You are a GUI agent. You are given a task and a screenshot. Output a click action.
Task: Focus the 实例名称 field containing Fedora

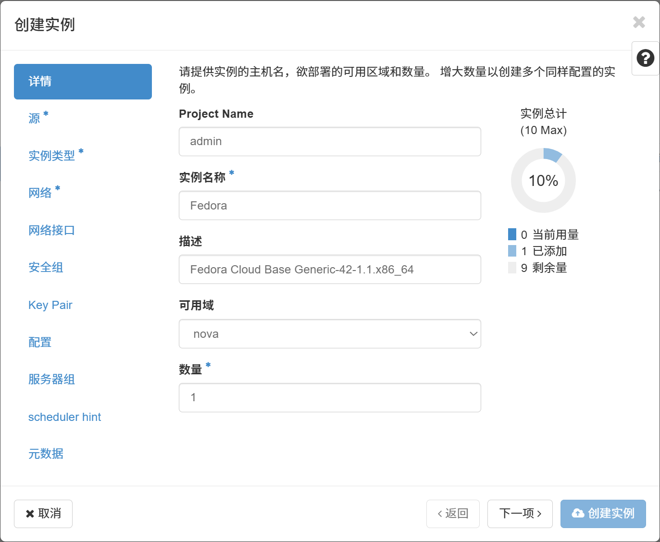(330, 206)
